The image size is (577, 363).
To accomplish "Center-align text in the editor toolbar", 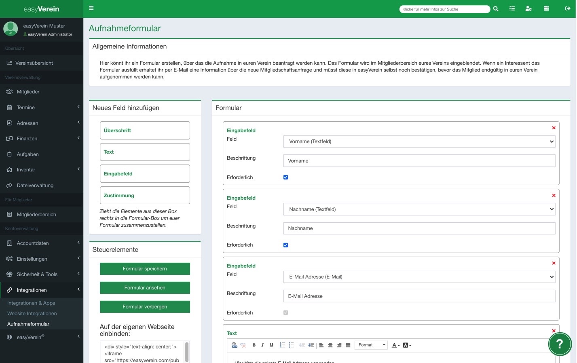I will (330, 345).
